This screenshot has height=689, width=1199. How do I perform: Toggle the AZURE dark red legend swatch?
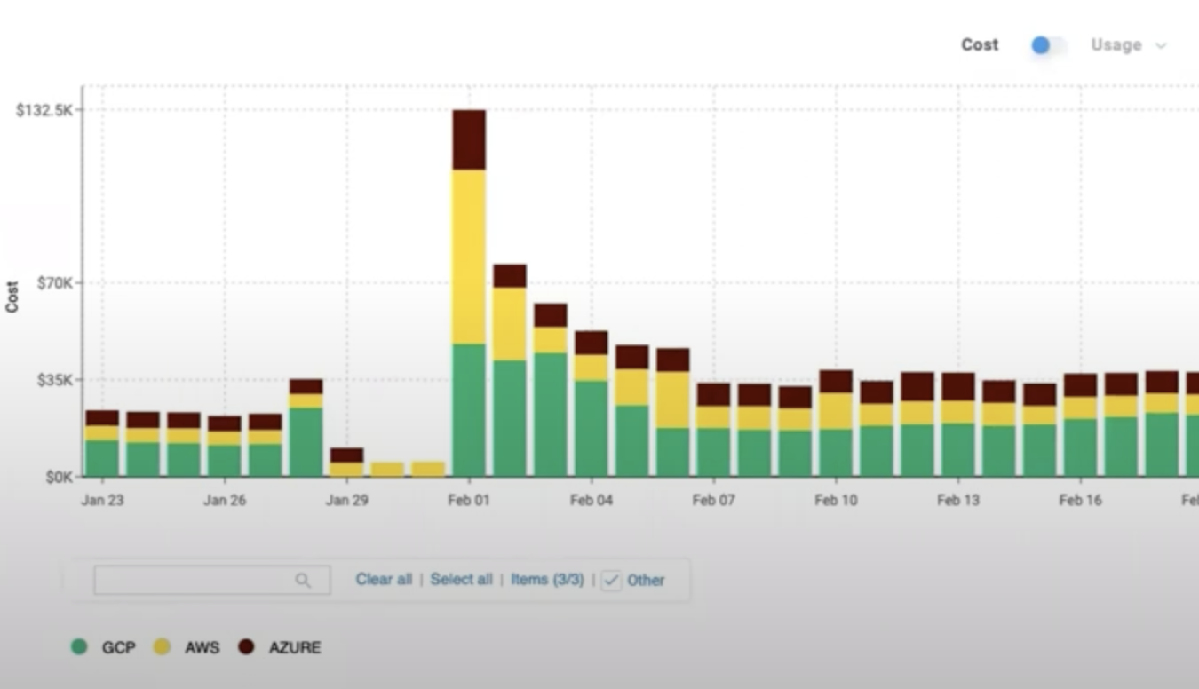point(247,647)
